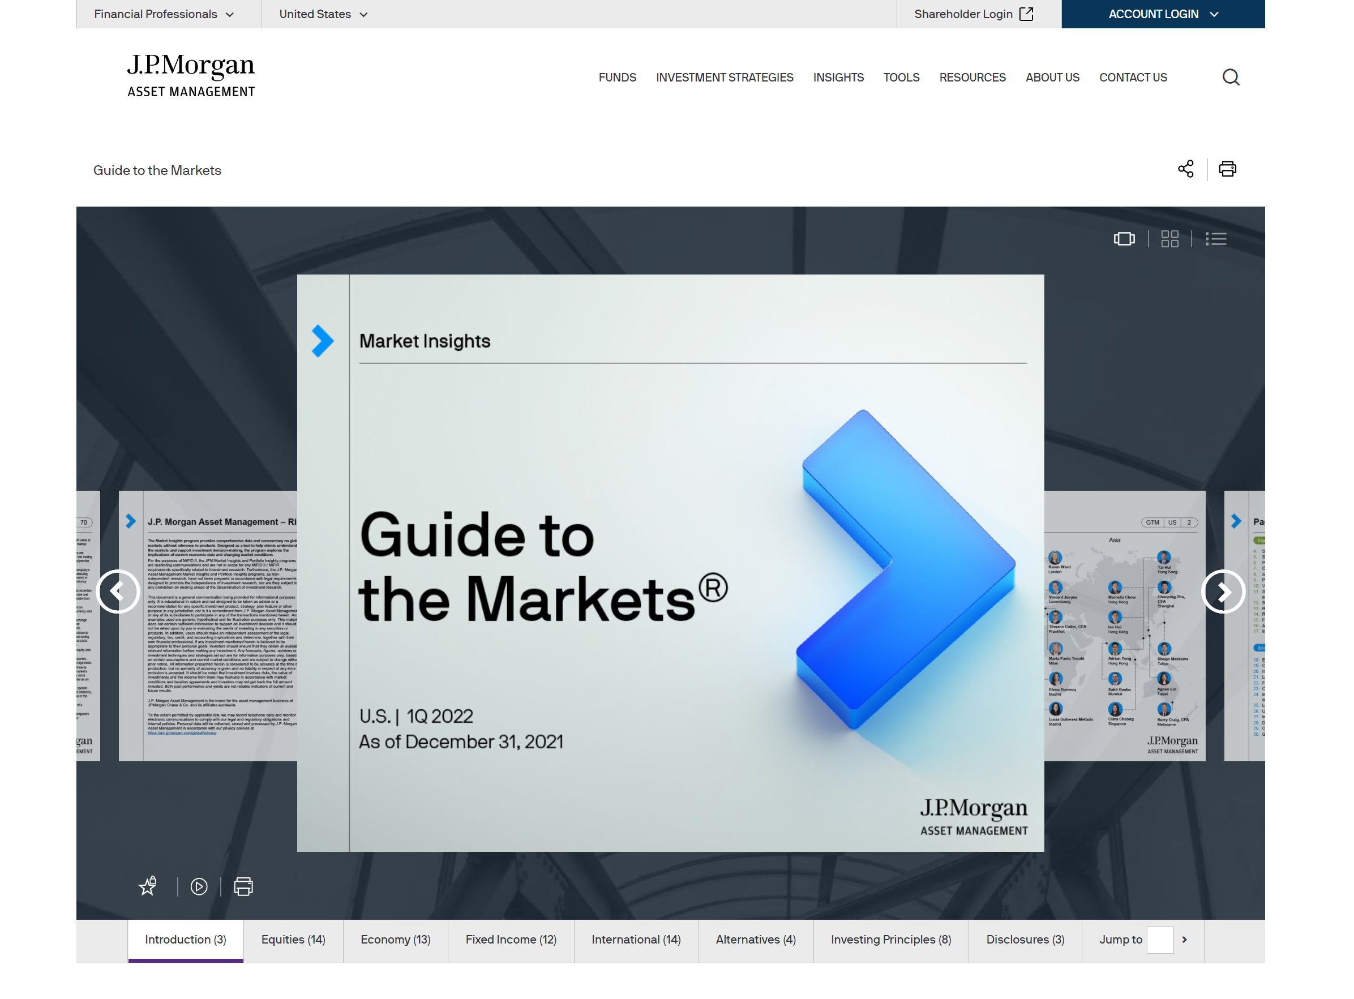This screenshot has width=1354, height=999.
Task: Select the Disclosures (3) tab
Action: [1025, 940]
